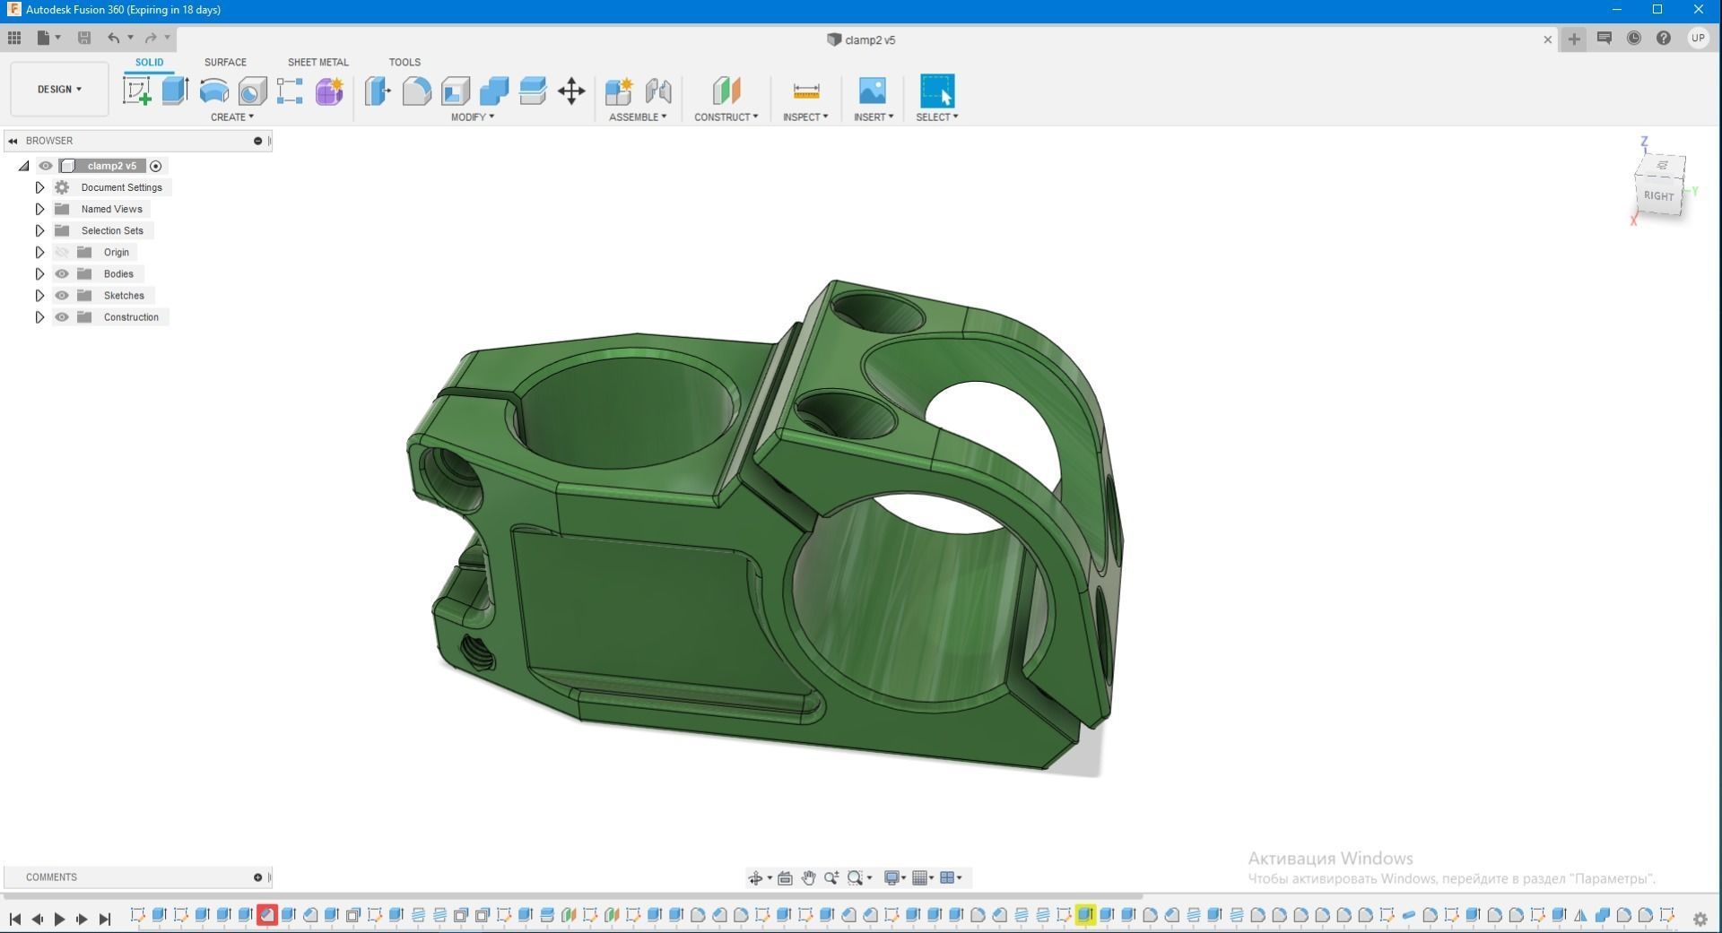Open the Job Status clock icon
Screen dimensions: 1722x933
[x=1634, y=38]
